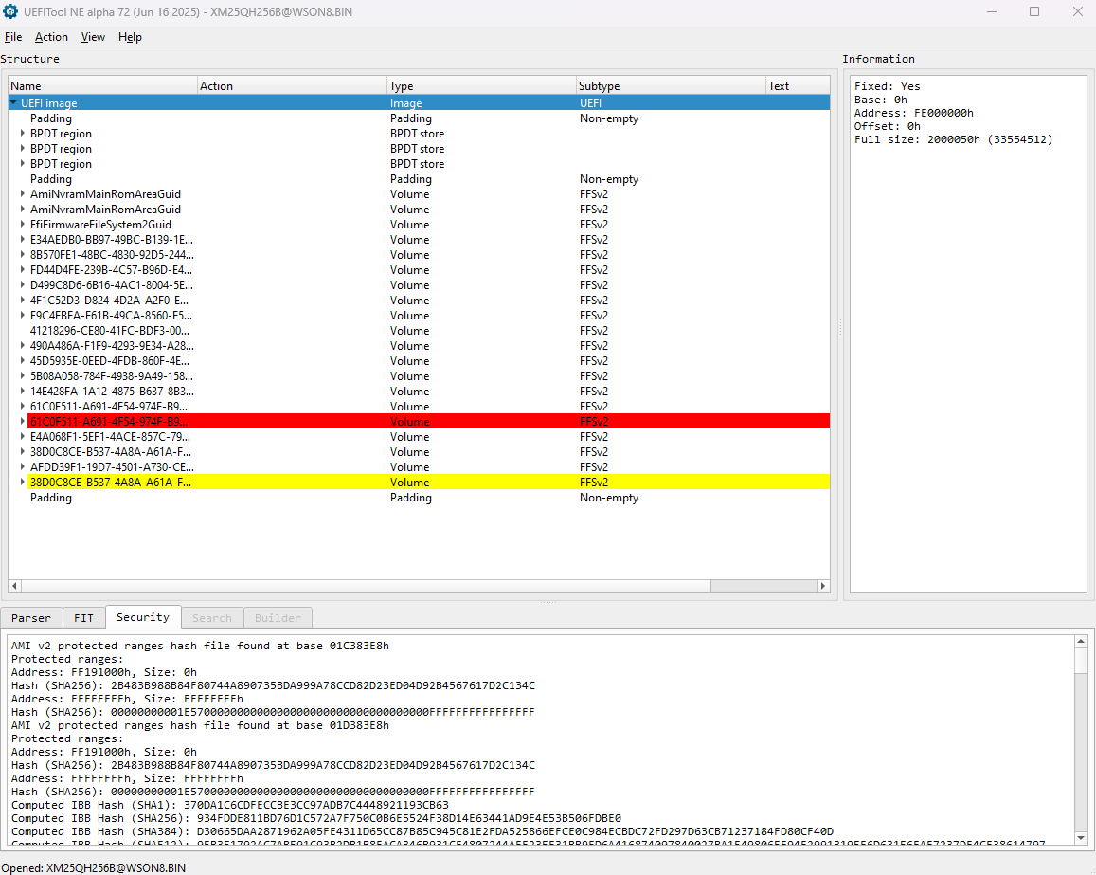
Task: Click the Text column header
Action: tap(798, 86)
